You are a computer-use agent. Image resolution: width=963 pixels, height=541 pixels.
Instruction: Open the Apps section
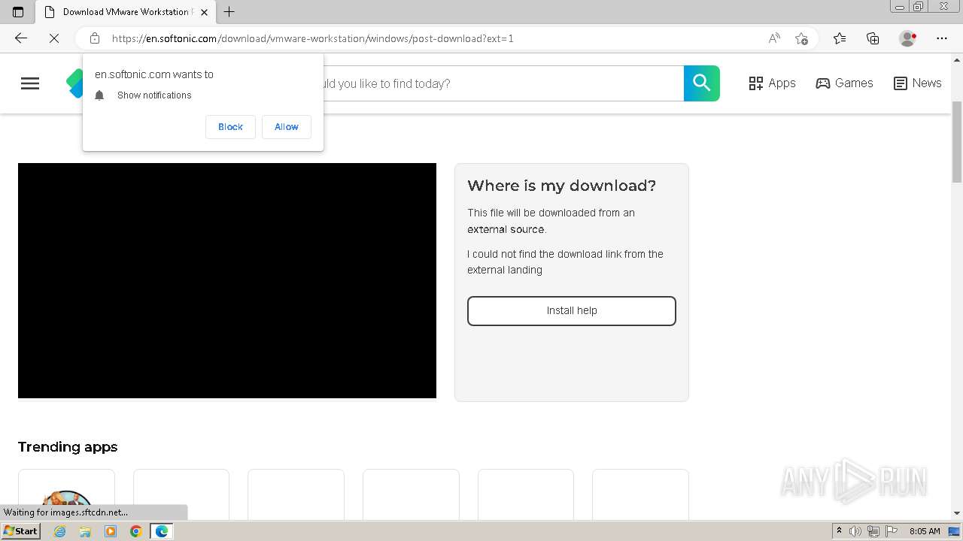click(772, 83)
